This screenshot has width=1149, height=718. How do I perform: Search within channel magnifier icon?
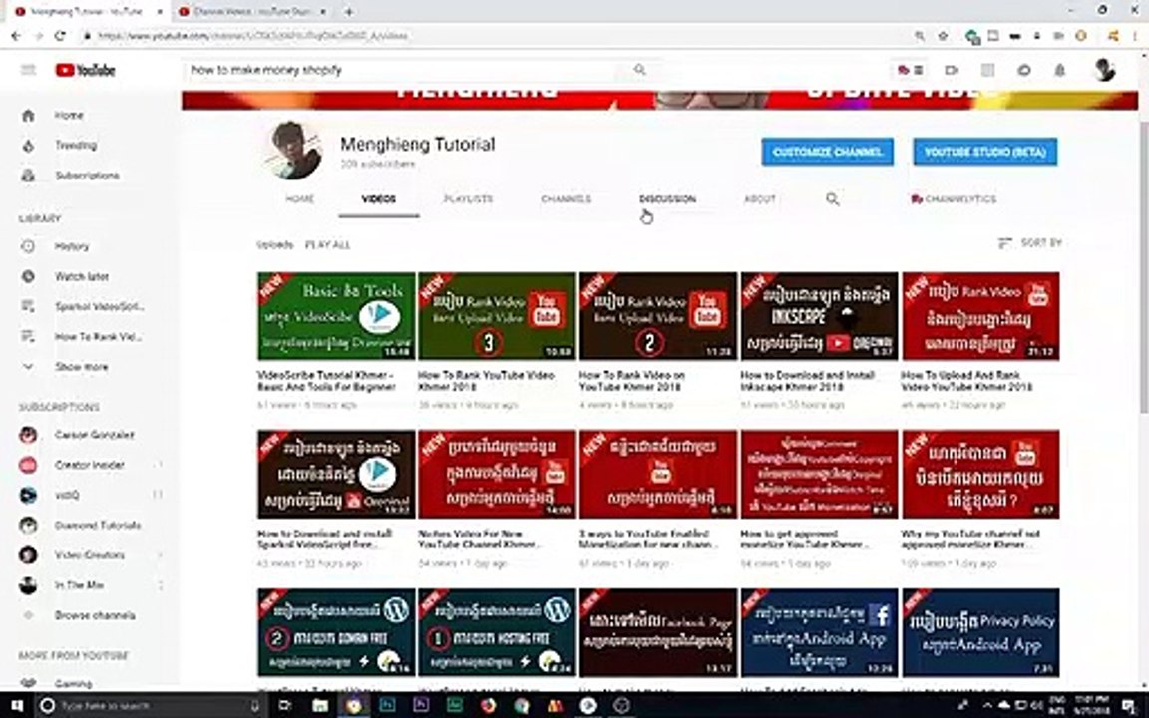tap(833, 199)
